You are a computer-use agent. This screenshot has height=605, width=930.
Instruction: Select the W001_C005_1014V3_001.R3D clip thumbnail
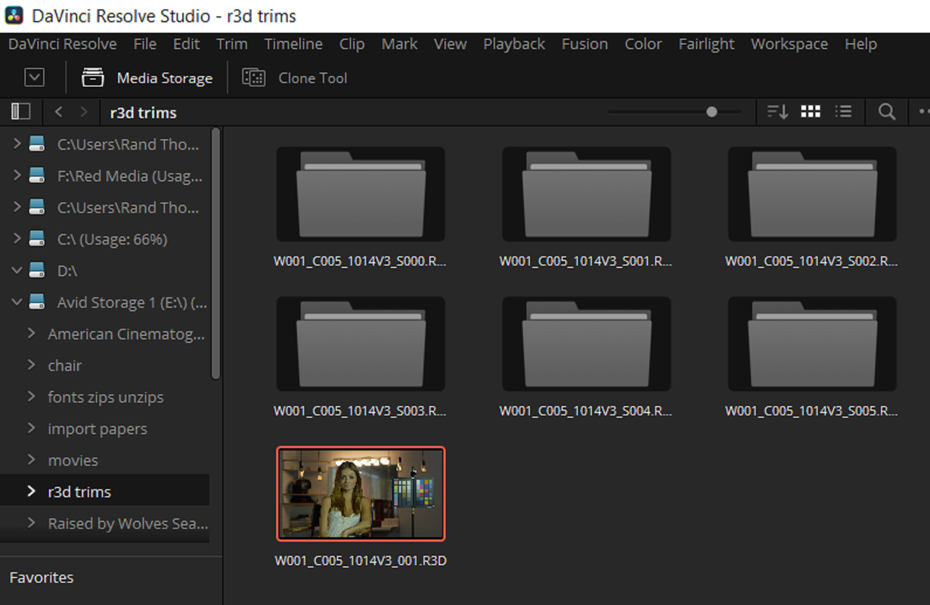pyautogui.click(x=361, y=493)
